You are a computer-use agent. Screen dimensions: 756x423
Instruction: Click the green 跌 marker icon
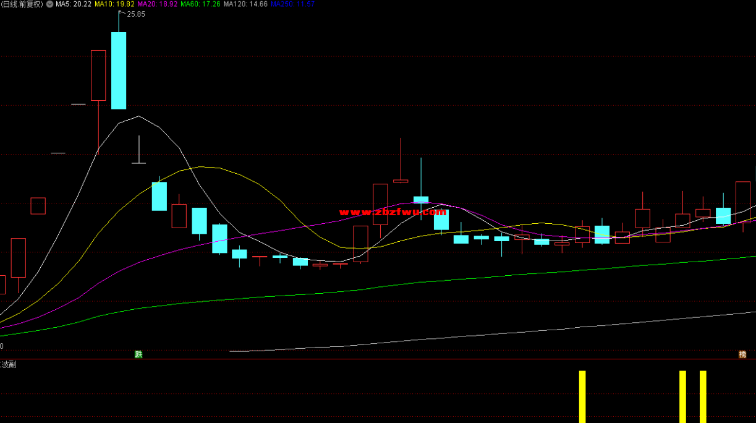click(138, 354)
